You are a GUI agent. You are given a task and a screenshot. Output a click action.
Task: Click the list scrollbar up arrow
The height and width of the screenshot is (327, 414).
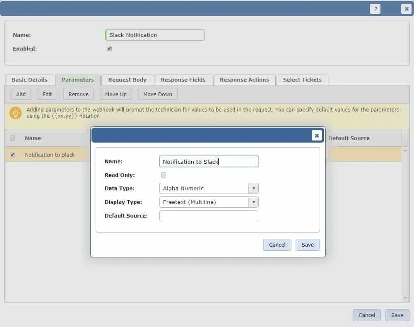(x=405, y=150)
